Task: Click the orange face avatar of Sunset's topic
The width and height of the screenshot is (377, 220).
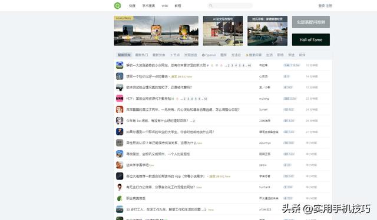Action: click(x=120, y=109)
